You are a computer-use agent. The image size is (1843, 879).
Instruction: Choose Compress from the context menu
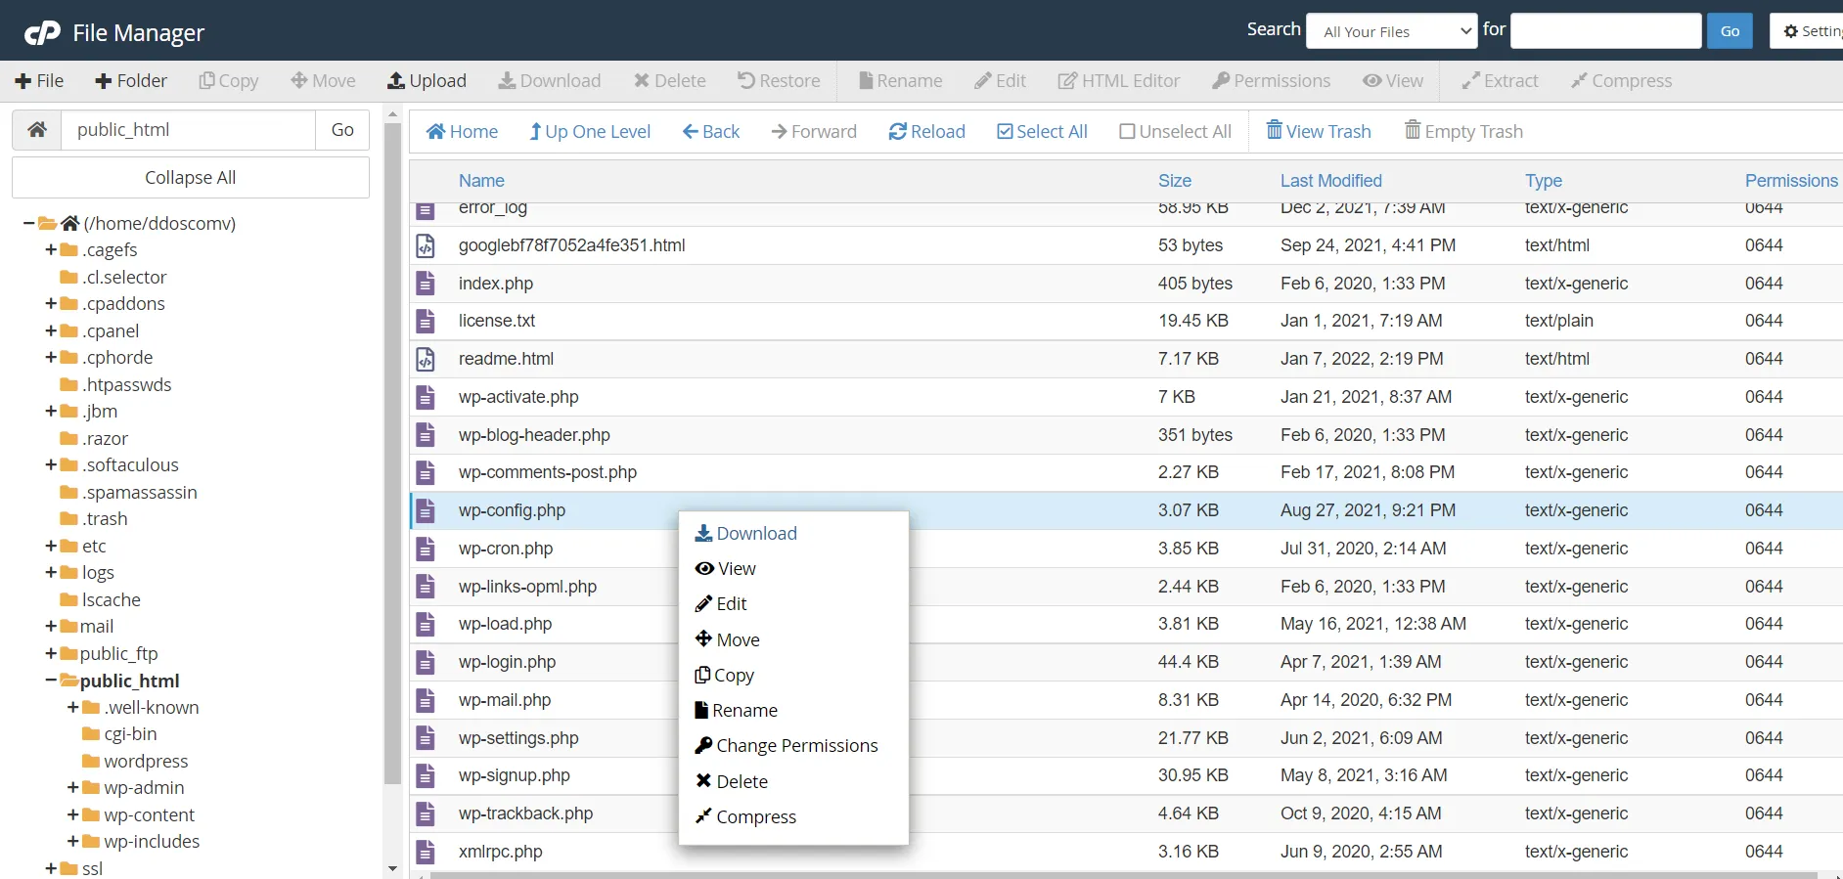(x=746, y=816)
